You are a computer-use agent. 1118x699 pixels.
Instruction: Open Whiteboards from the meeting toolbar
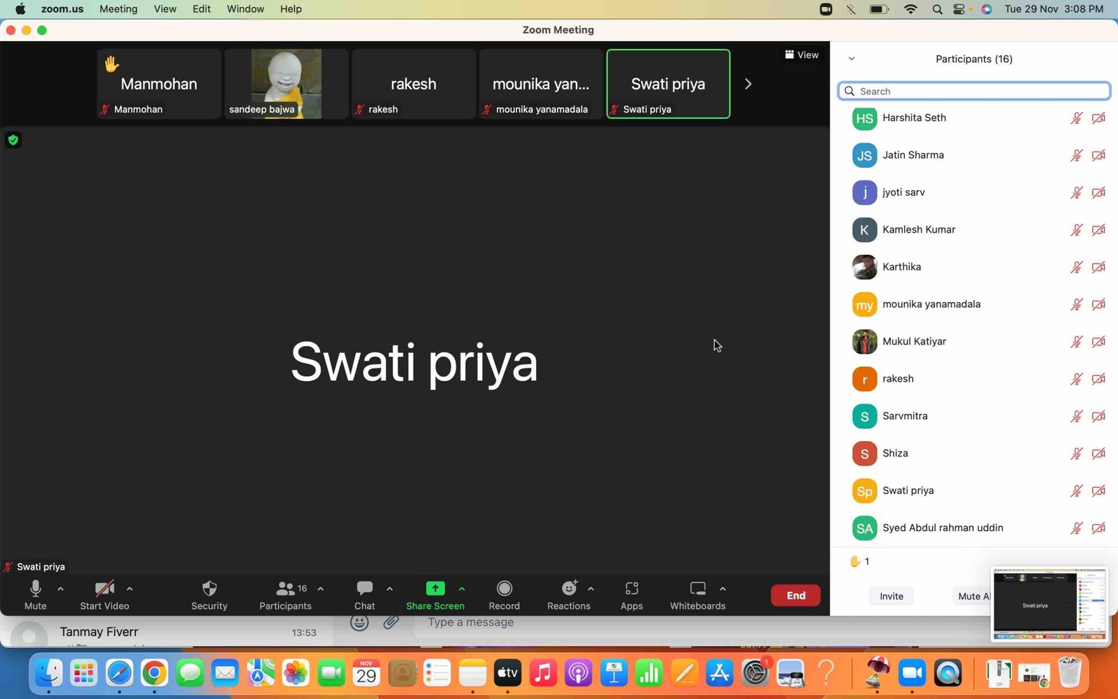697,589
